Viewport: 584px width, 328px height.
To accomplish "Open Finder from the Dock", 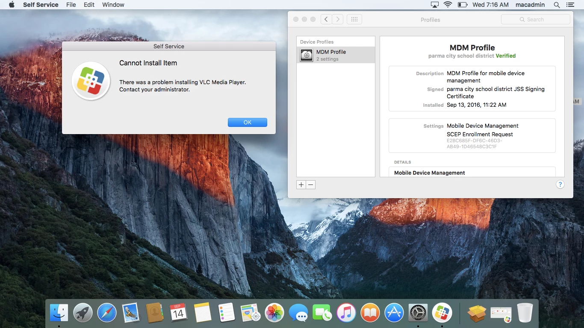I will (x=59, y=313).
